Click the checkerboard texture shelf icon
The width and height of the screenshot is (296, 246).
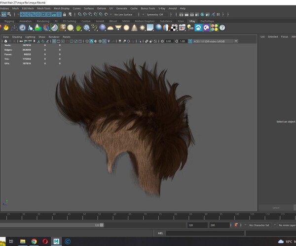(x=174, y=28)
